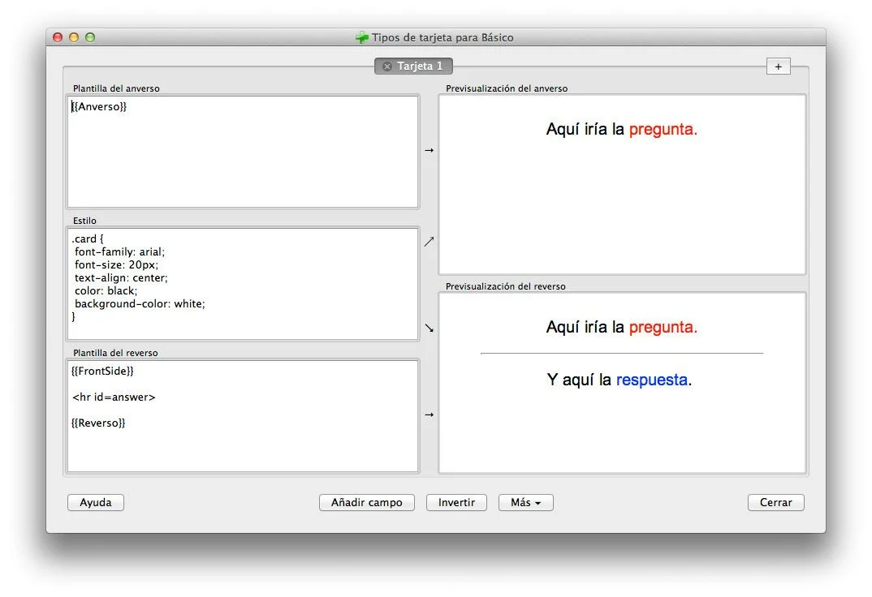Click the red word pregunta in the front preview
The image size is (872, 597).
pos(663,129)
